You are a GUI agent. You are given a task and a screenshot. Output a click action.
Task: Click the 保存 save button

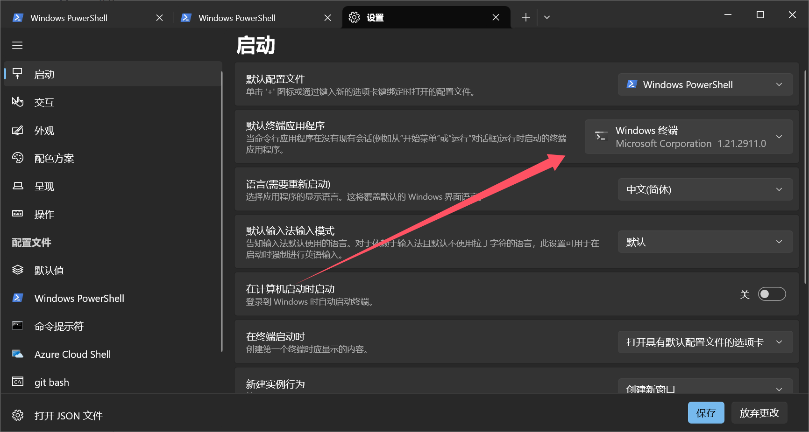pos(706,413)
